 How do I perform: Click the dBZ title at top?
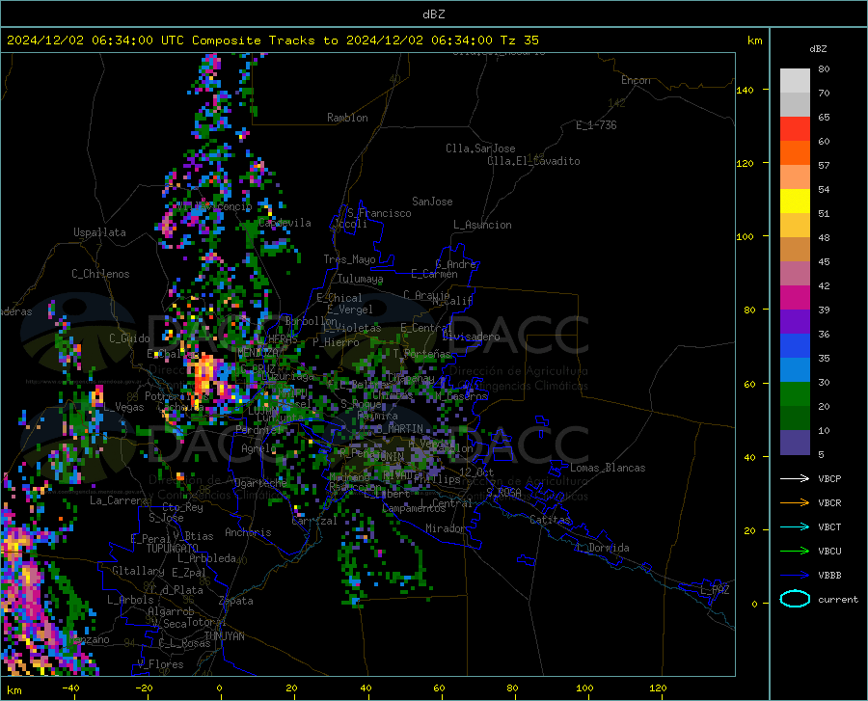(433, 14)
